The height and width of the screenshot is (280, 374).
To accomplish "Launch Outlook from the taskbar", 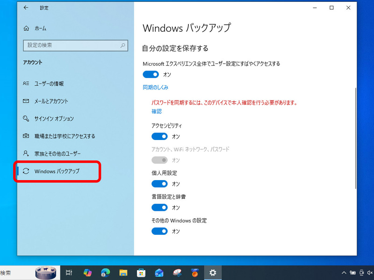I will tap(158, 273).
